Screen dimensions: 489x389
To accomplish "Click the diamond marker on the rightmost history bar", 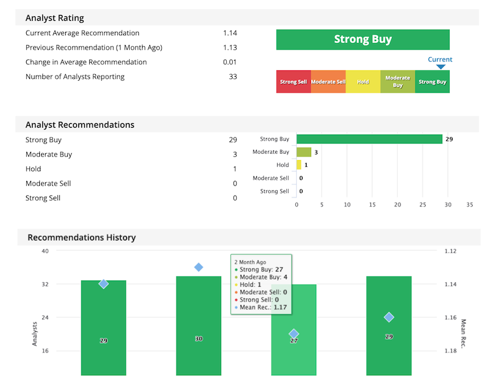I will coord(389,317).
